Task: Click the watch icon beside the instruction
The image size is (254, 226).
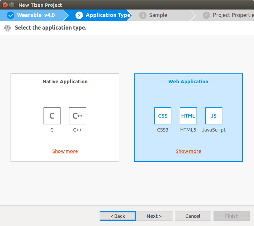Action: [7, 28]
